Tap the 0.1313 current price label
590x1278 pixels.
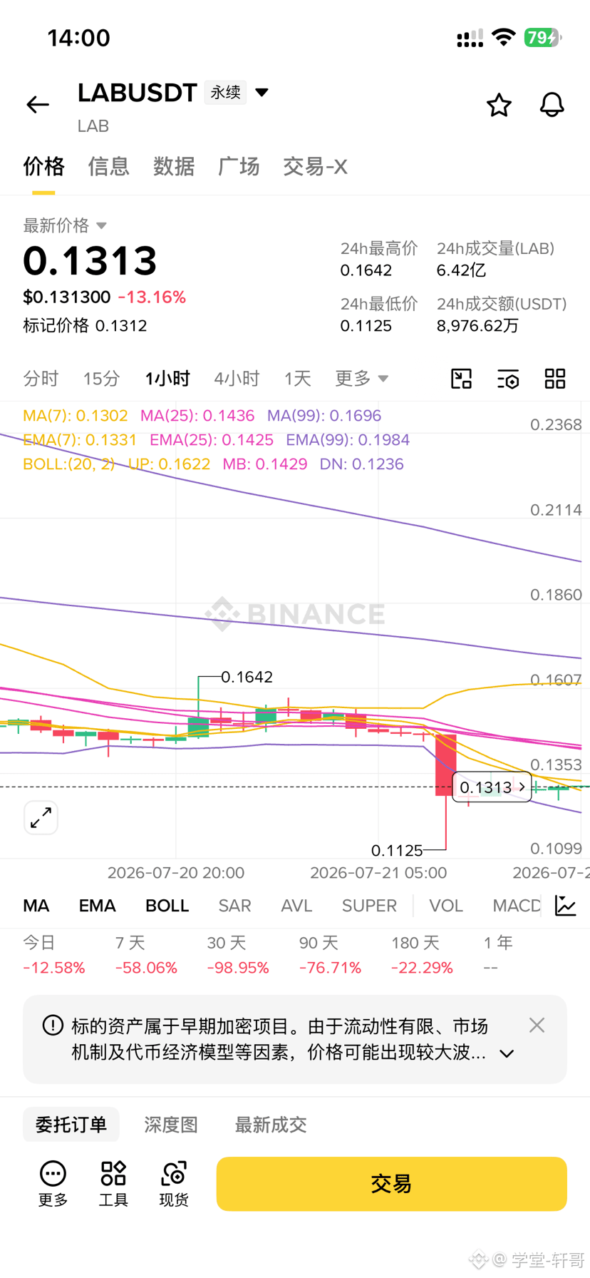coord(492,787)
